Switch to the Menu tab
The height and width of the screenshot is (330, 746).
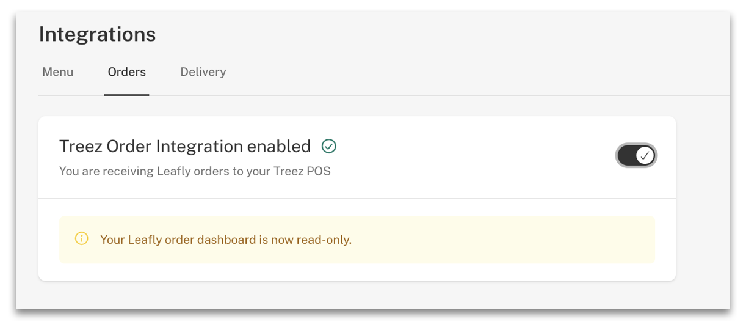(58, 72)
